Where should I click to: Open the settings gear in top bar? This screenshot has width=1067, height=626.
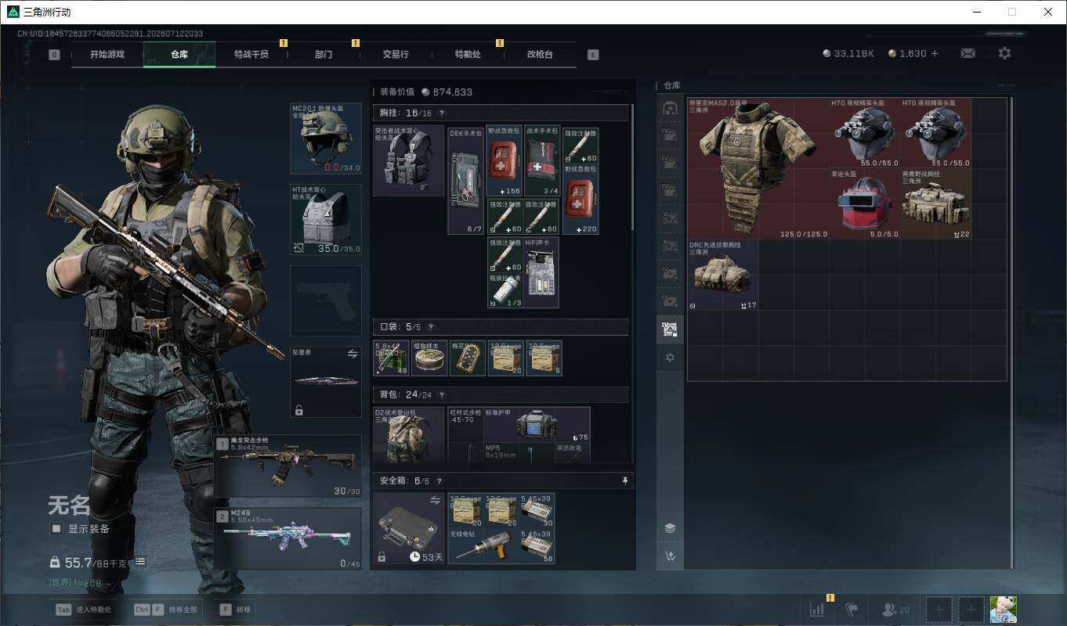click(1004, 53)
